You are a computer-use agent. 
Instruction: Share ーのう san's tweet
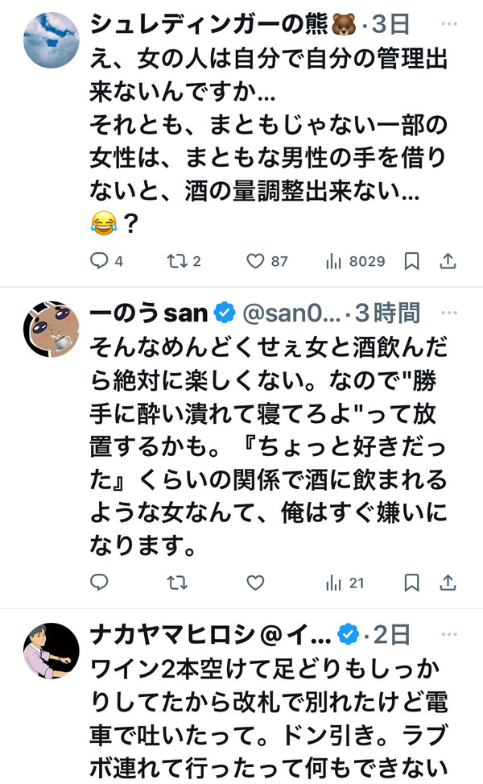click(x=448, y=583)
